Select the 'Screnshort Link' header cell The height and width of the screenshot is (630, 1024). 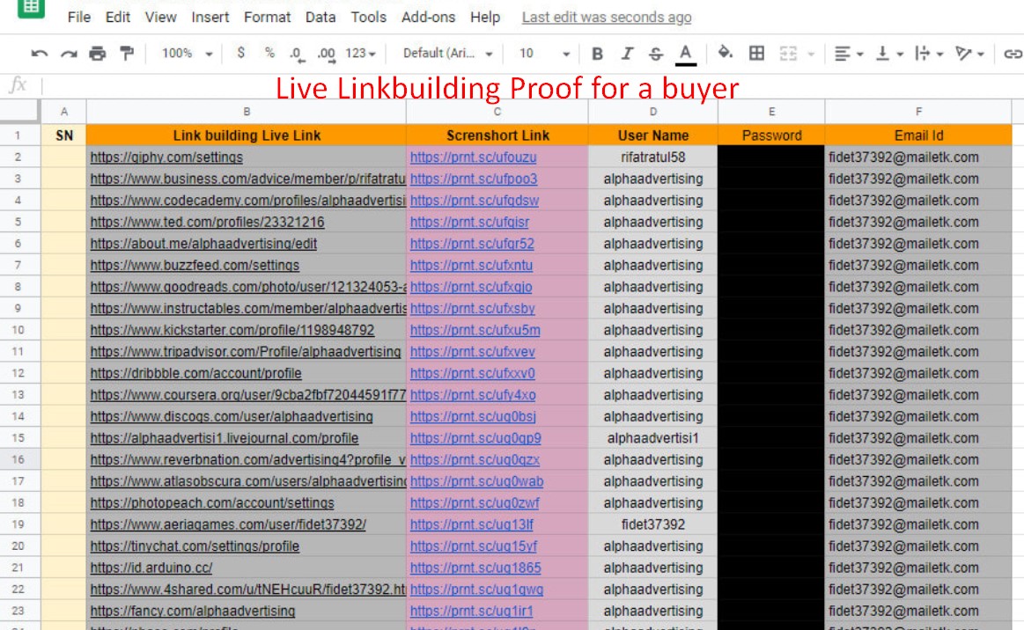click(x=497, y=136)
